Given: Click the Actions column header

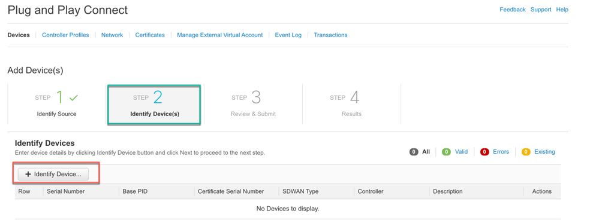Looking at the screenshot, I should [541, 191].
